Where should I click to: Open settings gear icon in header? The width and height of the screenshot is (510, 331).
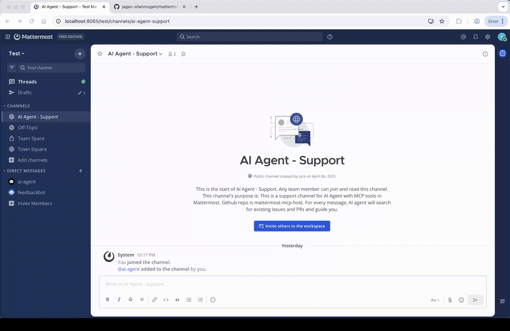click(x=488, y=37)
